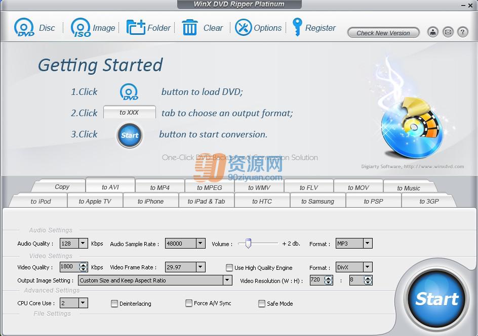Load a DVD with the Disc icon
Screen dimensions: 478x336
click(x=24, y=28)
